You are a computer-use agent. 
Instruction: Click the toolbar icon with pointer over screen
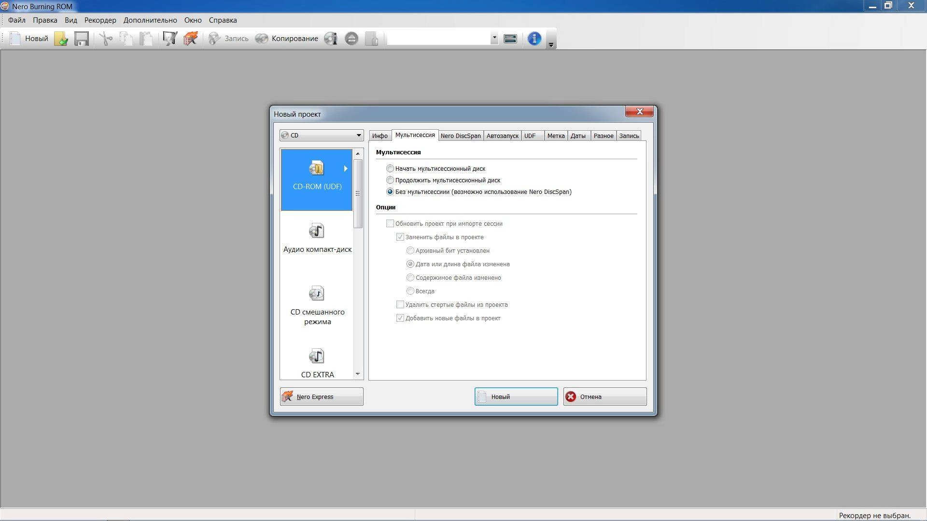click(170, 39)
